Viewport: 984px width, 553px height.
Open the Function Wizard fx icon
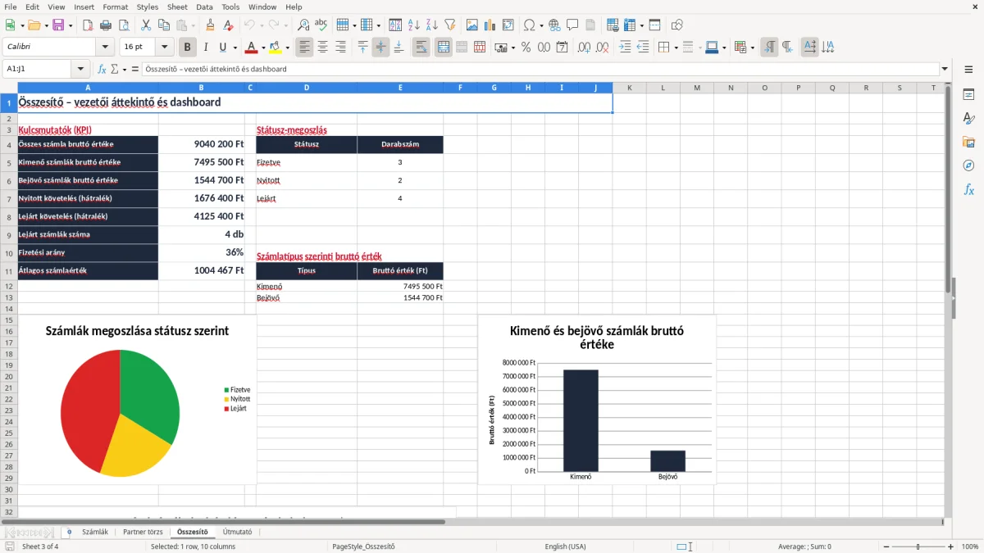[x=102, y=70]
